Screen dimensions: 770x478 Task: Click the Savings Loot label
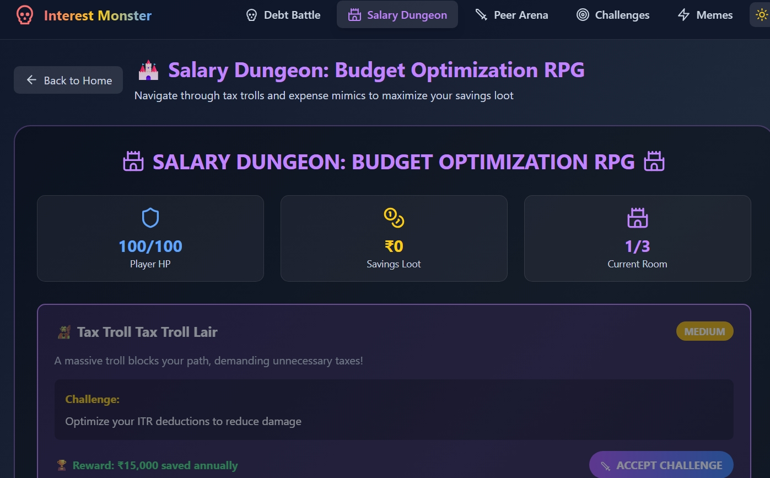pyautogui.click(x=394, y=264)
